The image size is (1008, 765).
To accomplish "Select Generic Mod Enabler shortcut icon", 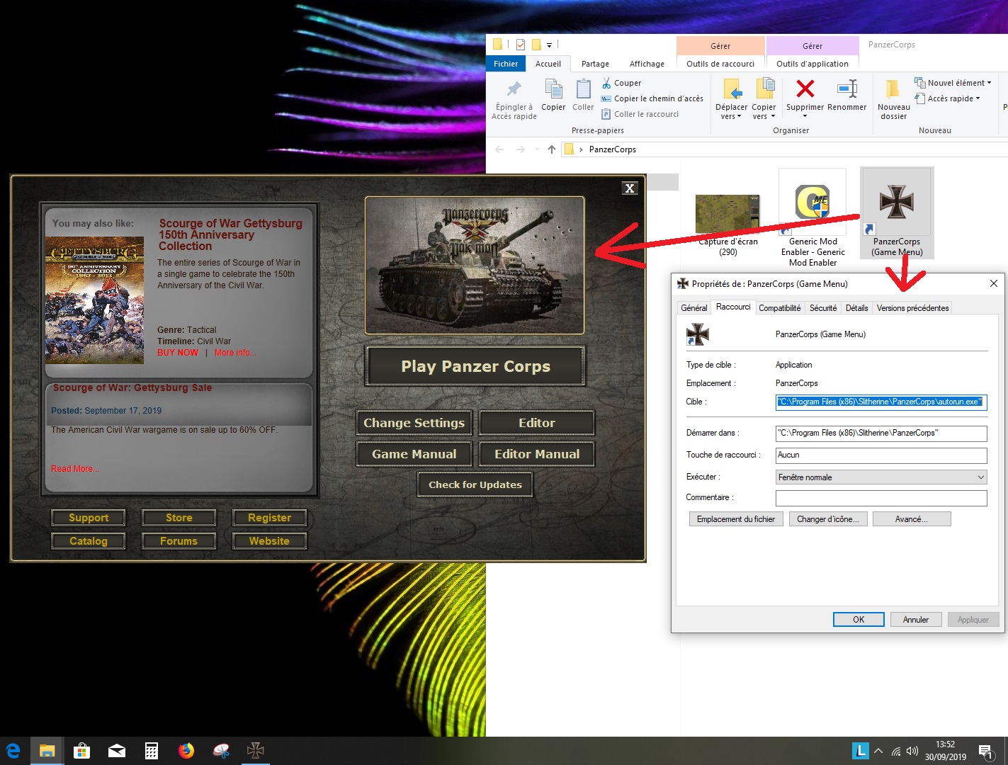I will click(x=812, y=203).
